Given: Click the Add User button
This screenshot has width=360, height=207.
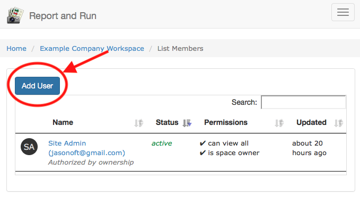Looking at the screenshot, I should pyautogui.click(x=38, y=86).
